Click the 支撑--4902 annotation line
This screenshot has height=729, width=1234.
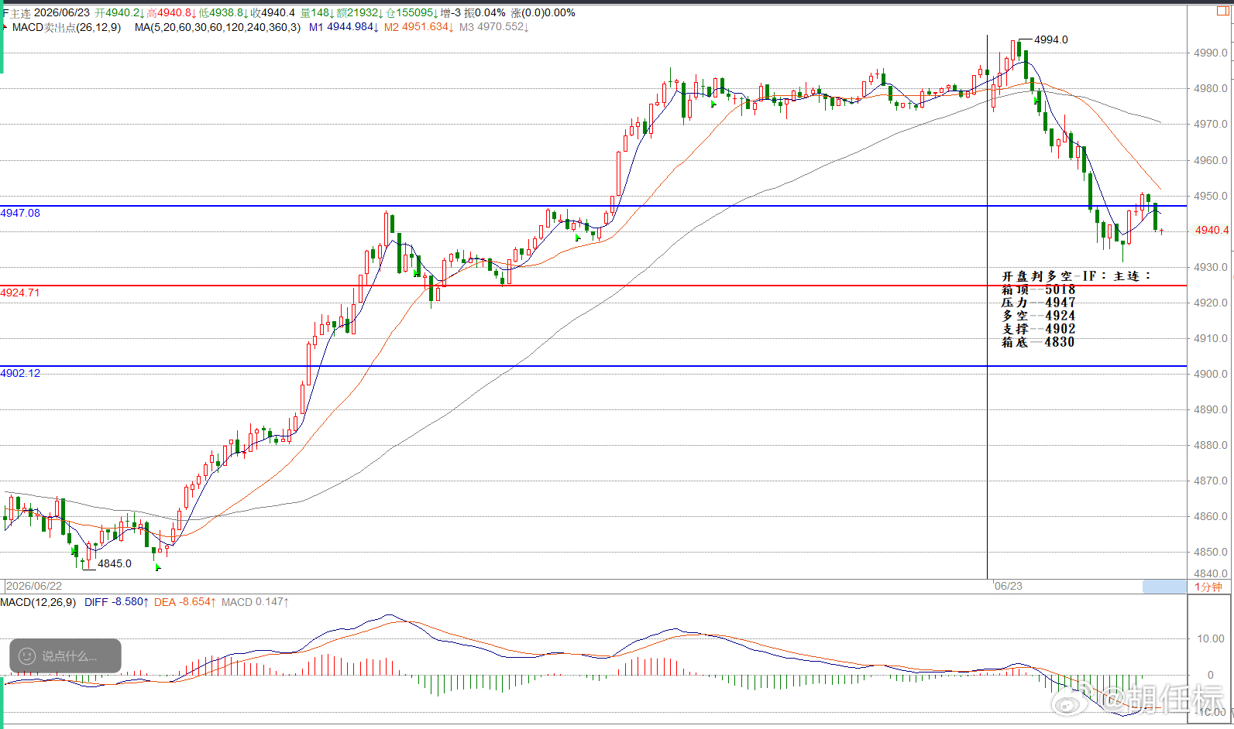[1038, 329]
